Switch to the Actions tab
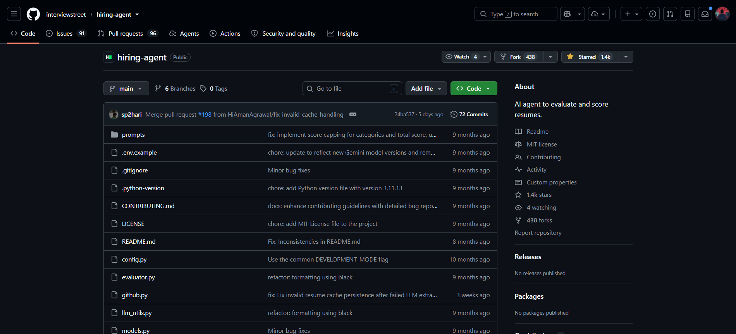 tap(225, 34)
